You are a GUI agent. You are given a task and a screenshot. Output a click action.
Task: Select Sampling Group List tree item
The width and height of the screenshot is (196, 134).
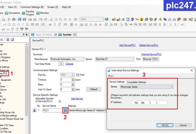[x=7, y=112]
